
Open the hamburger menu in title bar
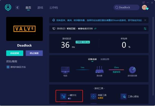[x=144, y=3]
